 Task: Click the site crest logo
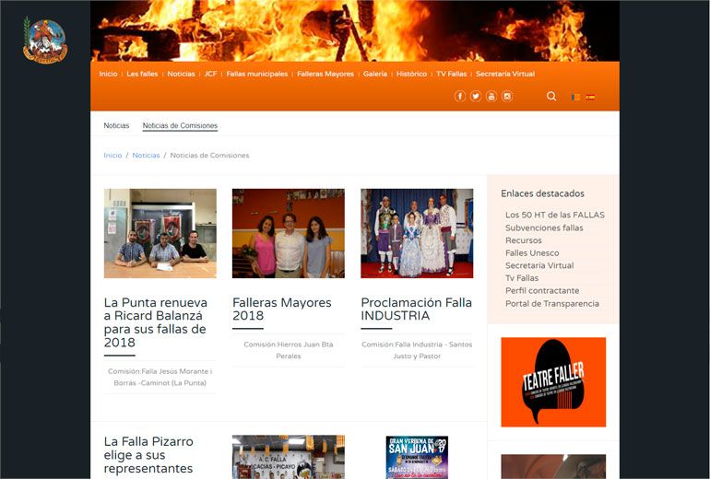pos(44,41)
